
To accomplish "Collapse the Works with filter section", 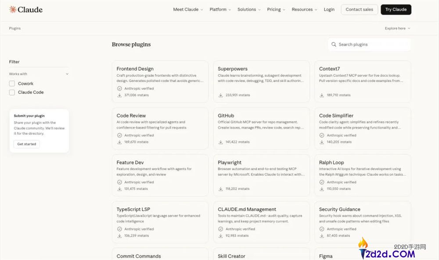I will tap(67, 74).
